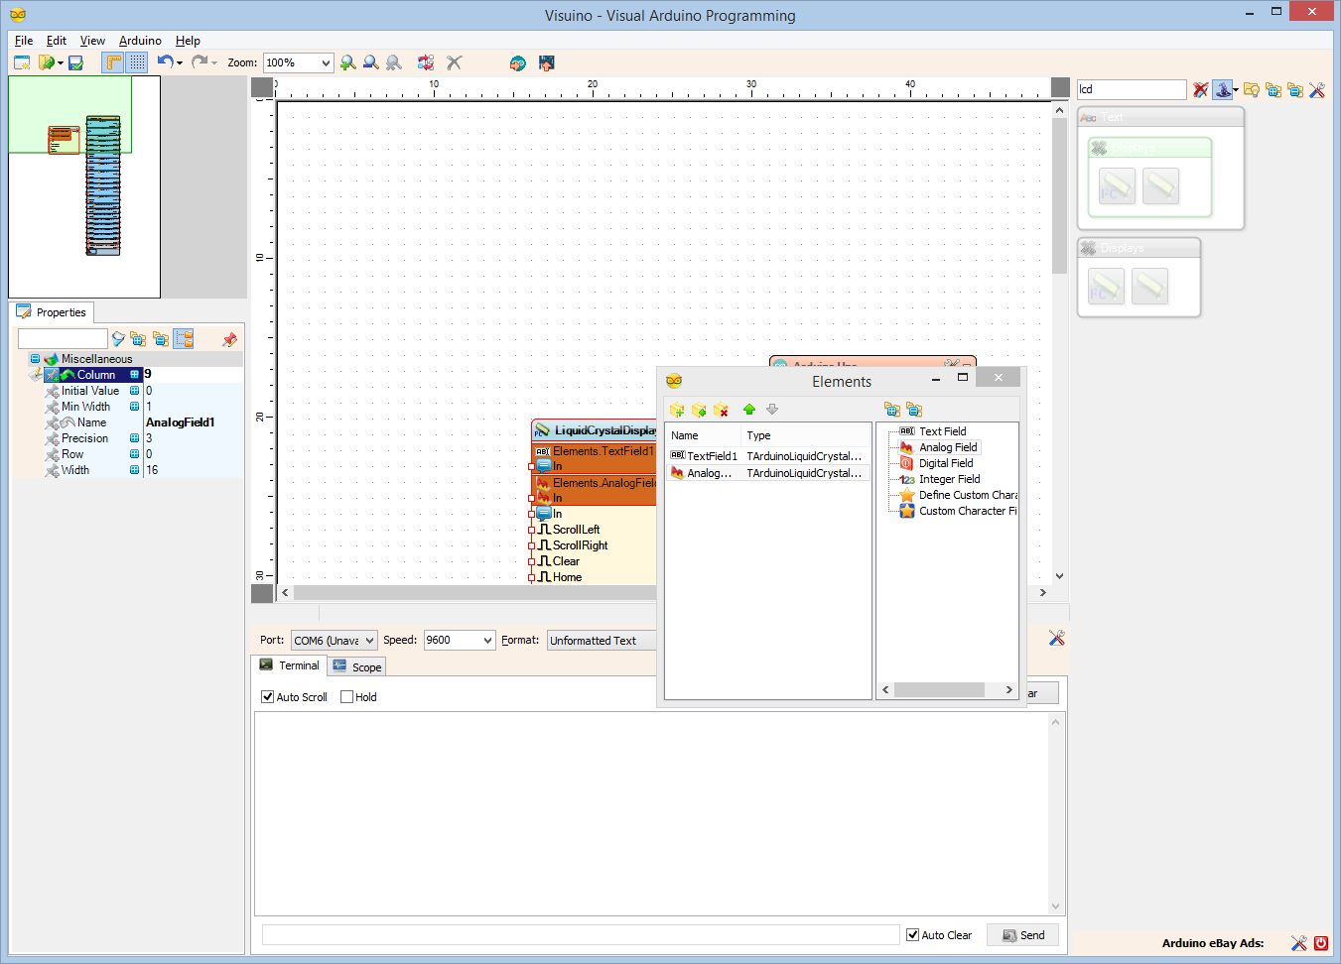Toggle the Auto Clear checkbox
Screen dimensions: 1341x964
[x=912, y=935]
